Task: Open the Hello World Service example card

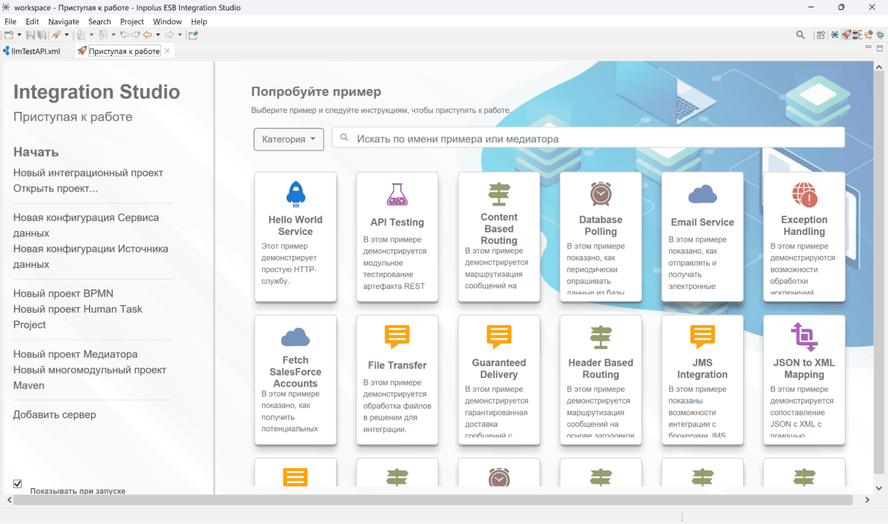Action: point(296,237)
